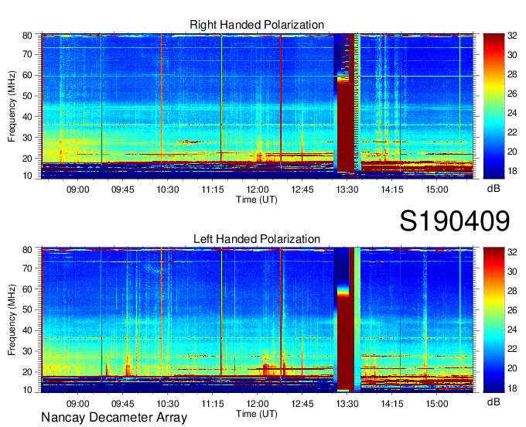Click the "Left Handed Polarization" plot title

pyautogui.click(x=257, y=239)
